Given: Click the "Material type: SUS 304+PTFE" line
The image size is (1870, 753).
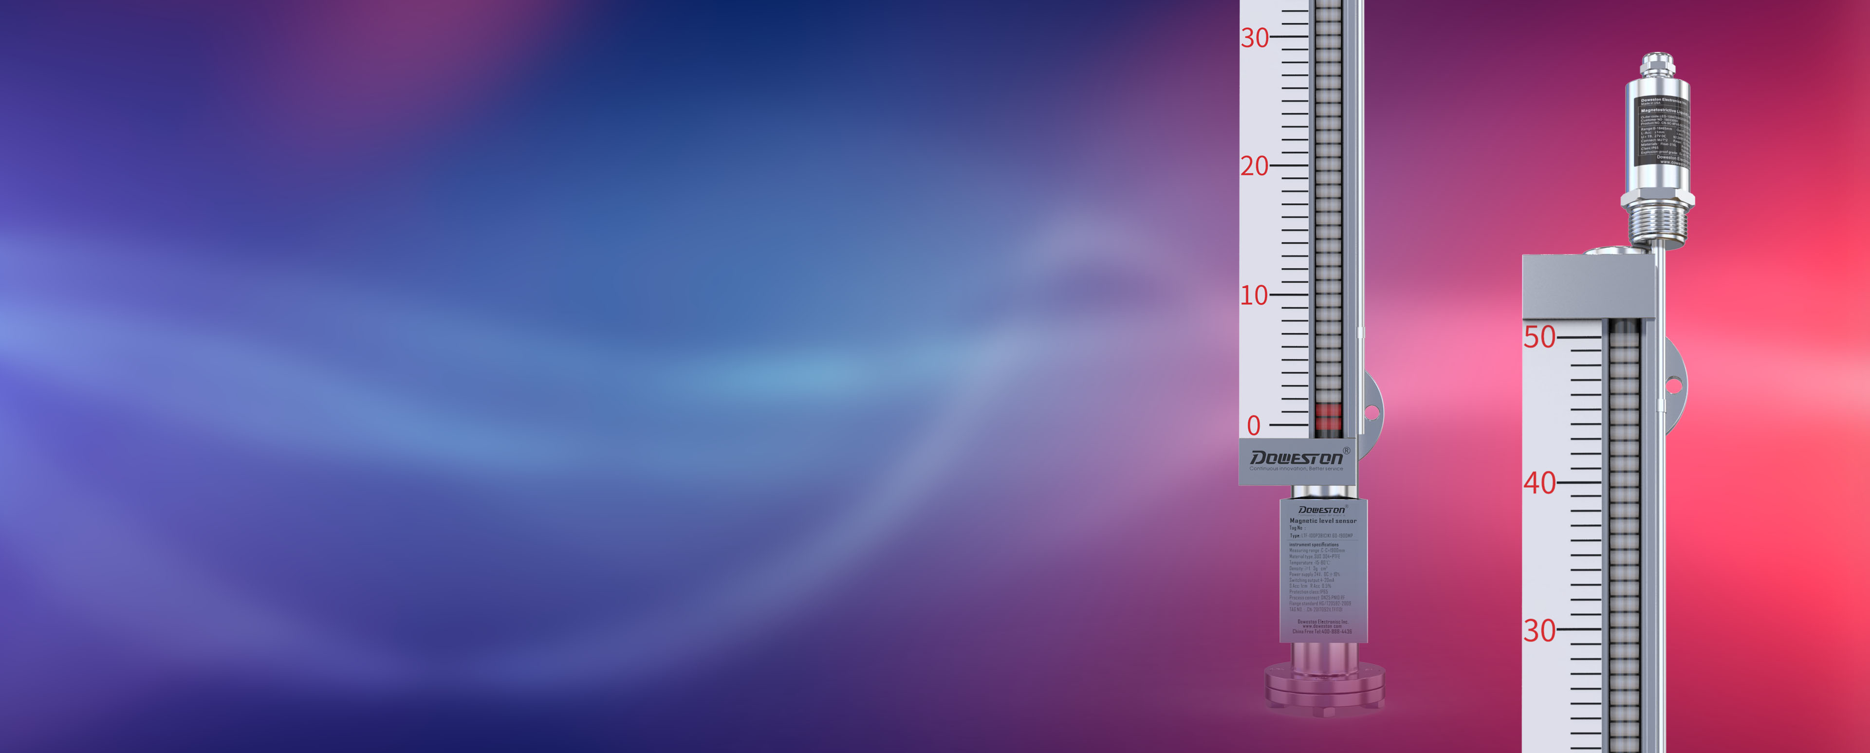Looking at the screenshot, I should point(1315,556).
